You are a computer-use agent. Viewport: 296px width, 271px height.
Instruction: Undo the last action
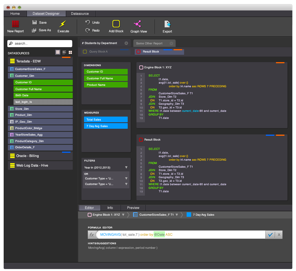pos(88,22)
